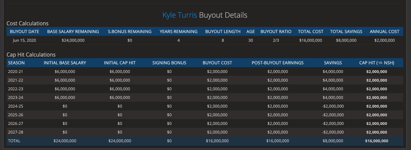Click the 2020-21 season row label
Image resolution: width=411 pixels, height=150 pixels.
[16, 71]
